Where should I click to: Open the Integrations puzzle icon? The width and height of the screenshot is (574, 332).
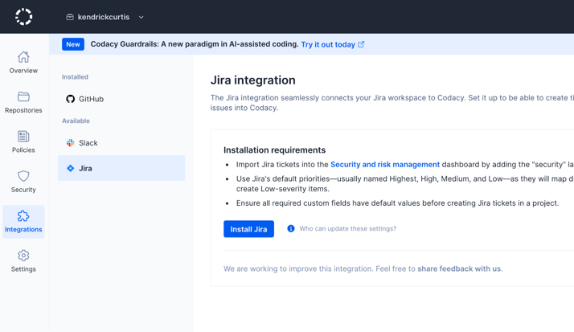pyautogui.click(x=23, y=216)
